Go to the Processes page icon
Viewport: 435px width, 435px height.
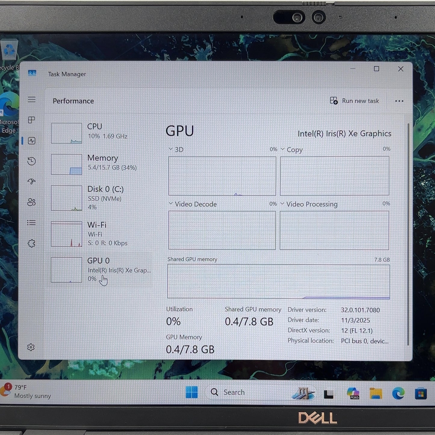[x=32, y=120]
